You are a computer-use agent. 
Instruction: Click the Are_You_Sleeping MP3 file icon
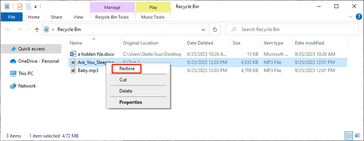pos(73,62)
